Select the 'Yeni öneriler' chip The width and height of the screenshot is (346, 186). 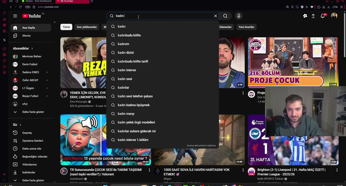click(246, 27)
